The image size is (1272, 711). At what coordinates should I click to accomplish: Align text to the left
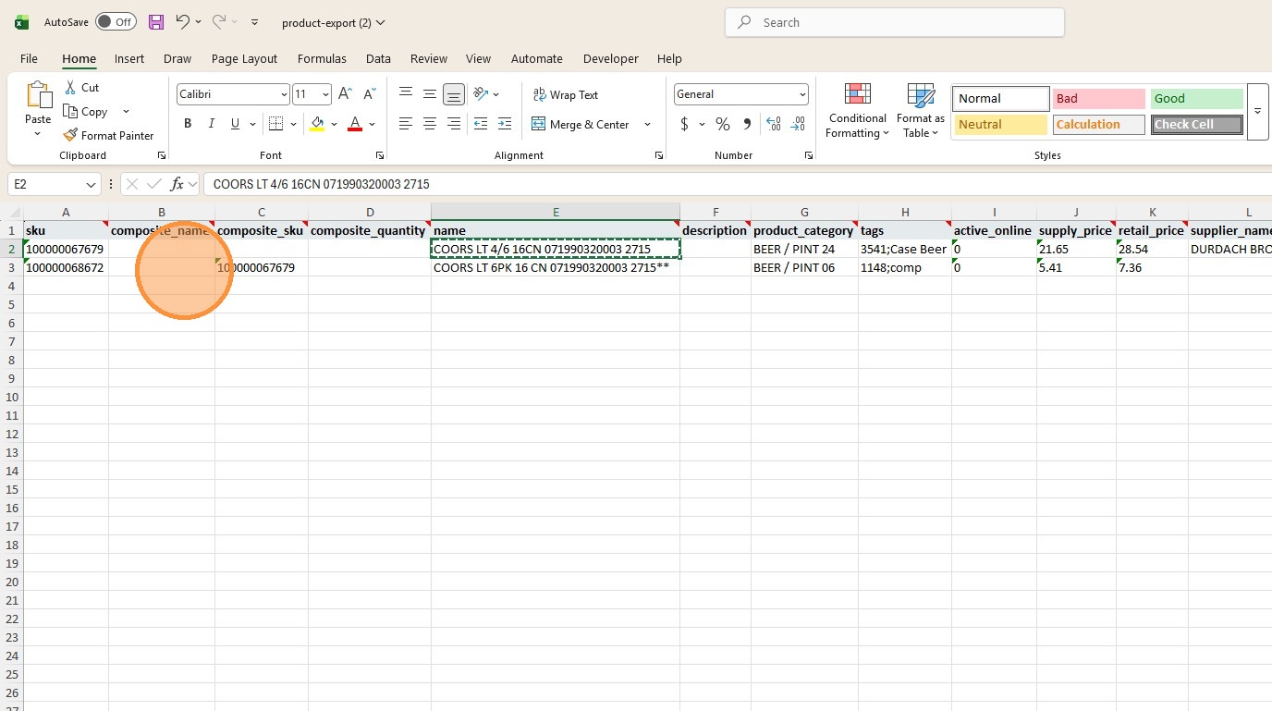point(406,124)
